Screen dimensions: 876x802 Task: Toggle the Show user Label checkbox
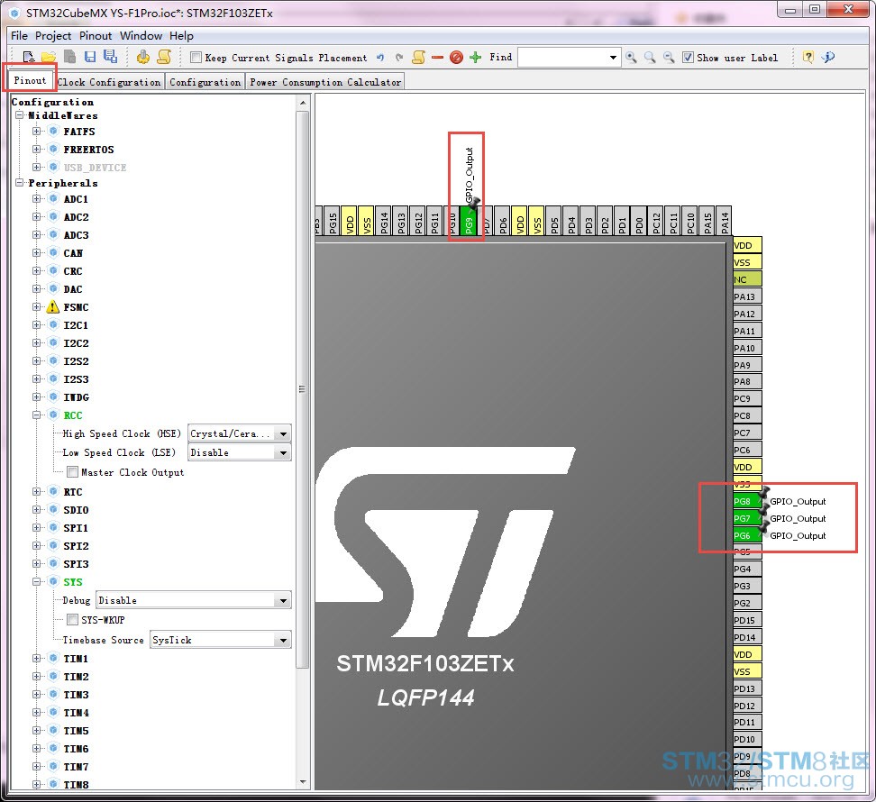click(x=689, y=57)
